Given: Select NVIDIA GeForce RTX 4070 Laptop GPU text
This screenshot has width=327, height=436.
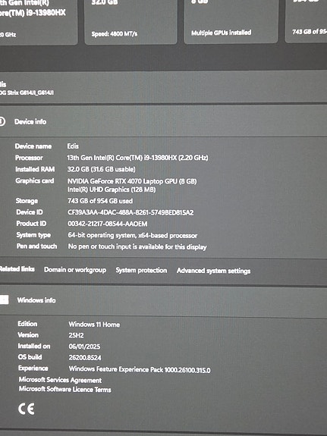Looking at the screenshot, I should [x=132, y=181].
